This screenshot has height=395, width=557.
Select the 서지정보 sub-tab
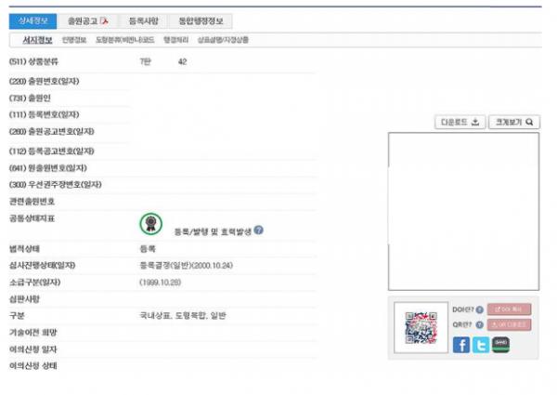click(37, 40)
